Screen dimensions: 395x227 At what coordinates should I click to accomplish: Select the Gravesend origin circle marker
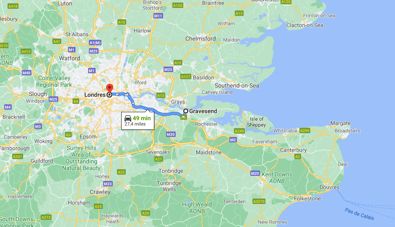coord(186,111)
